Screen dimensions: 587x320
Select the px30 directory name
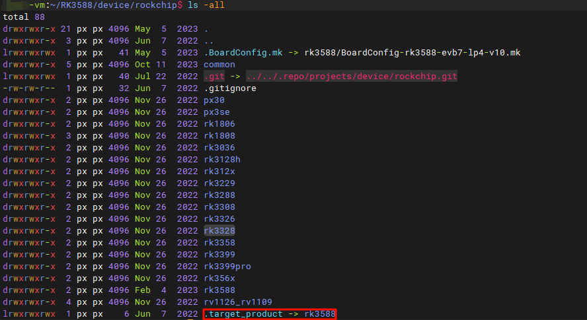(214, 100)
